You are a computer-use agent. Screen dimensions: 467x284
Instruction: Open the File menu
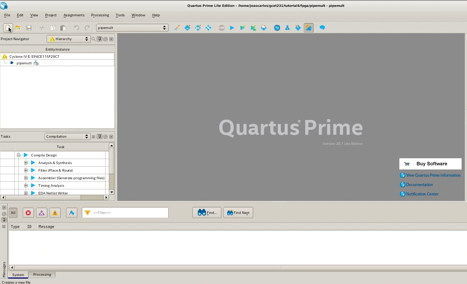(x=7, y=15)
